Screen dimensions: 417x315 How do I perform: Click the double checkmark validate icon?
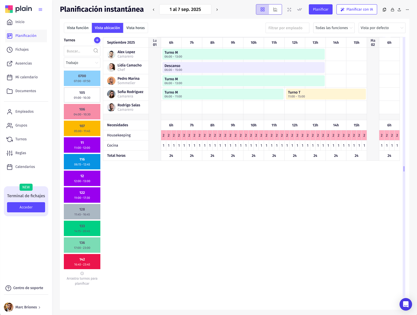point(299,10)
